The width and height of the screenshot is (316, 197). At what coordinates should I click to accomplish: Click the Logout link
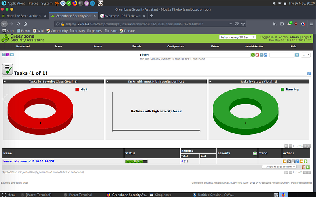click(x=307, y=37)
